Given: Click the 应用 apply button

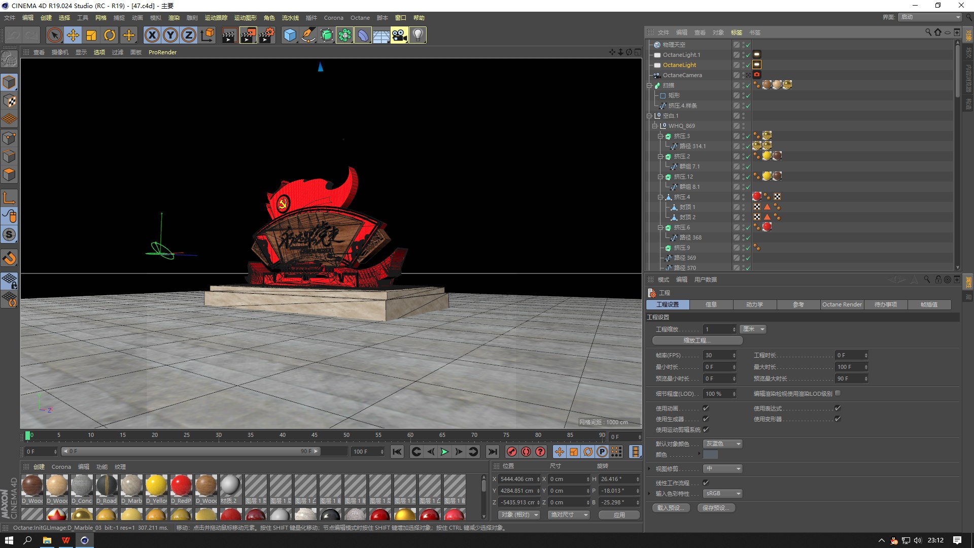Looking at the screenshot, I should click(x=619, y=515).
